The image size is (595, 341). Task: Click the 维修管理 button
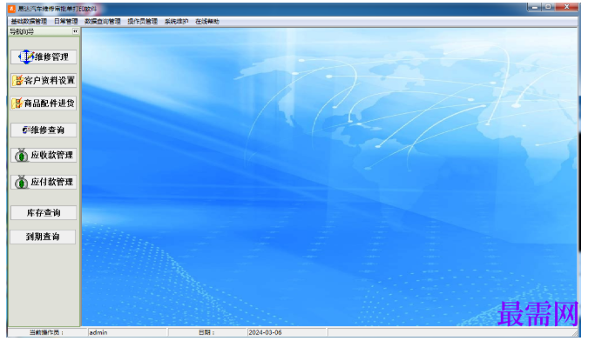click(44, 57)
